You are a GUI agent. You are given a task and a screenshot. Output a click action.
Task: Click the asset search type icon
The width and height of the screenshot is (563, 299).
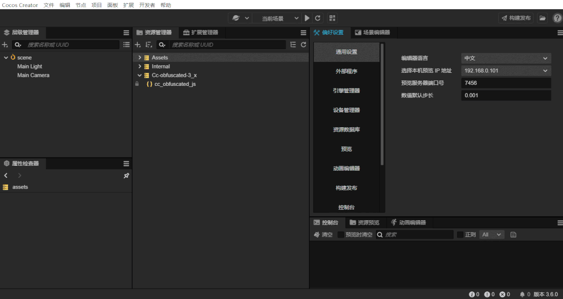pos(162,45)
